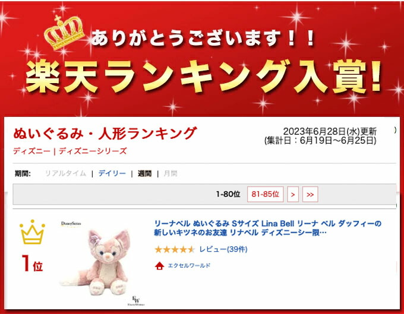404x314 pixels.
Task: Select the 月間 ranking period
Action: (x=171, y=173)
